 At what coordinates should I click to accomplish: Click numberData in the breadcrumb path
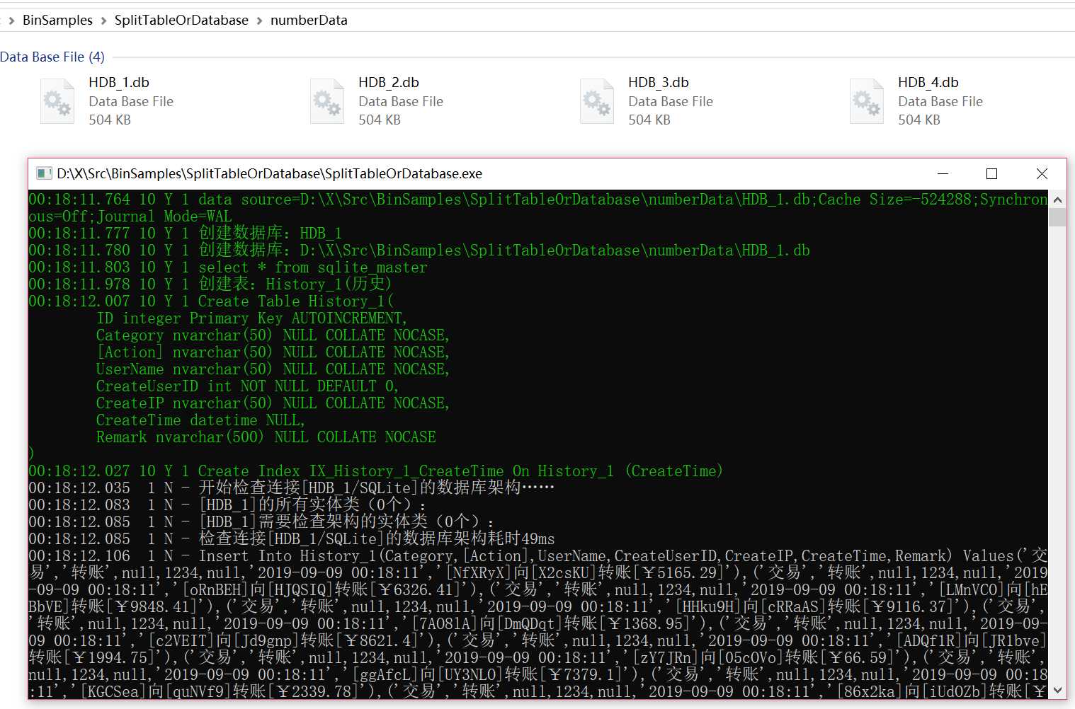pyautogui.click(x=309, y=20)
